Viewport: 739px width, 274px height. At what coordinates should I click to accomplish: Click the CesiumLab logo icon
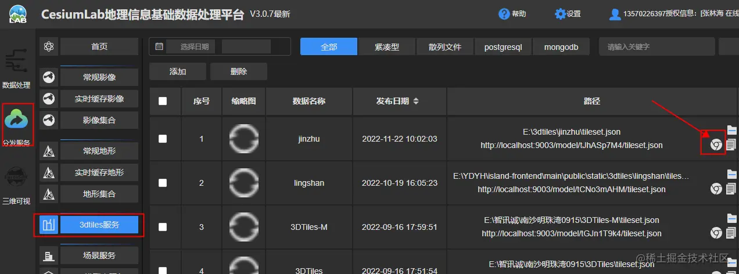click(17, 14)
